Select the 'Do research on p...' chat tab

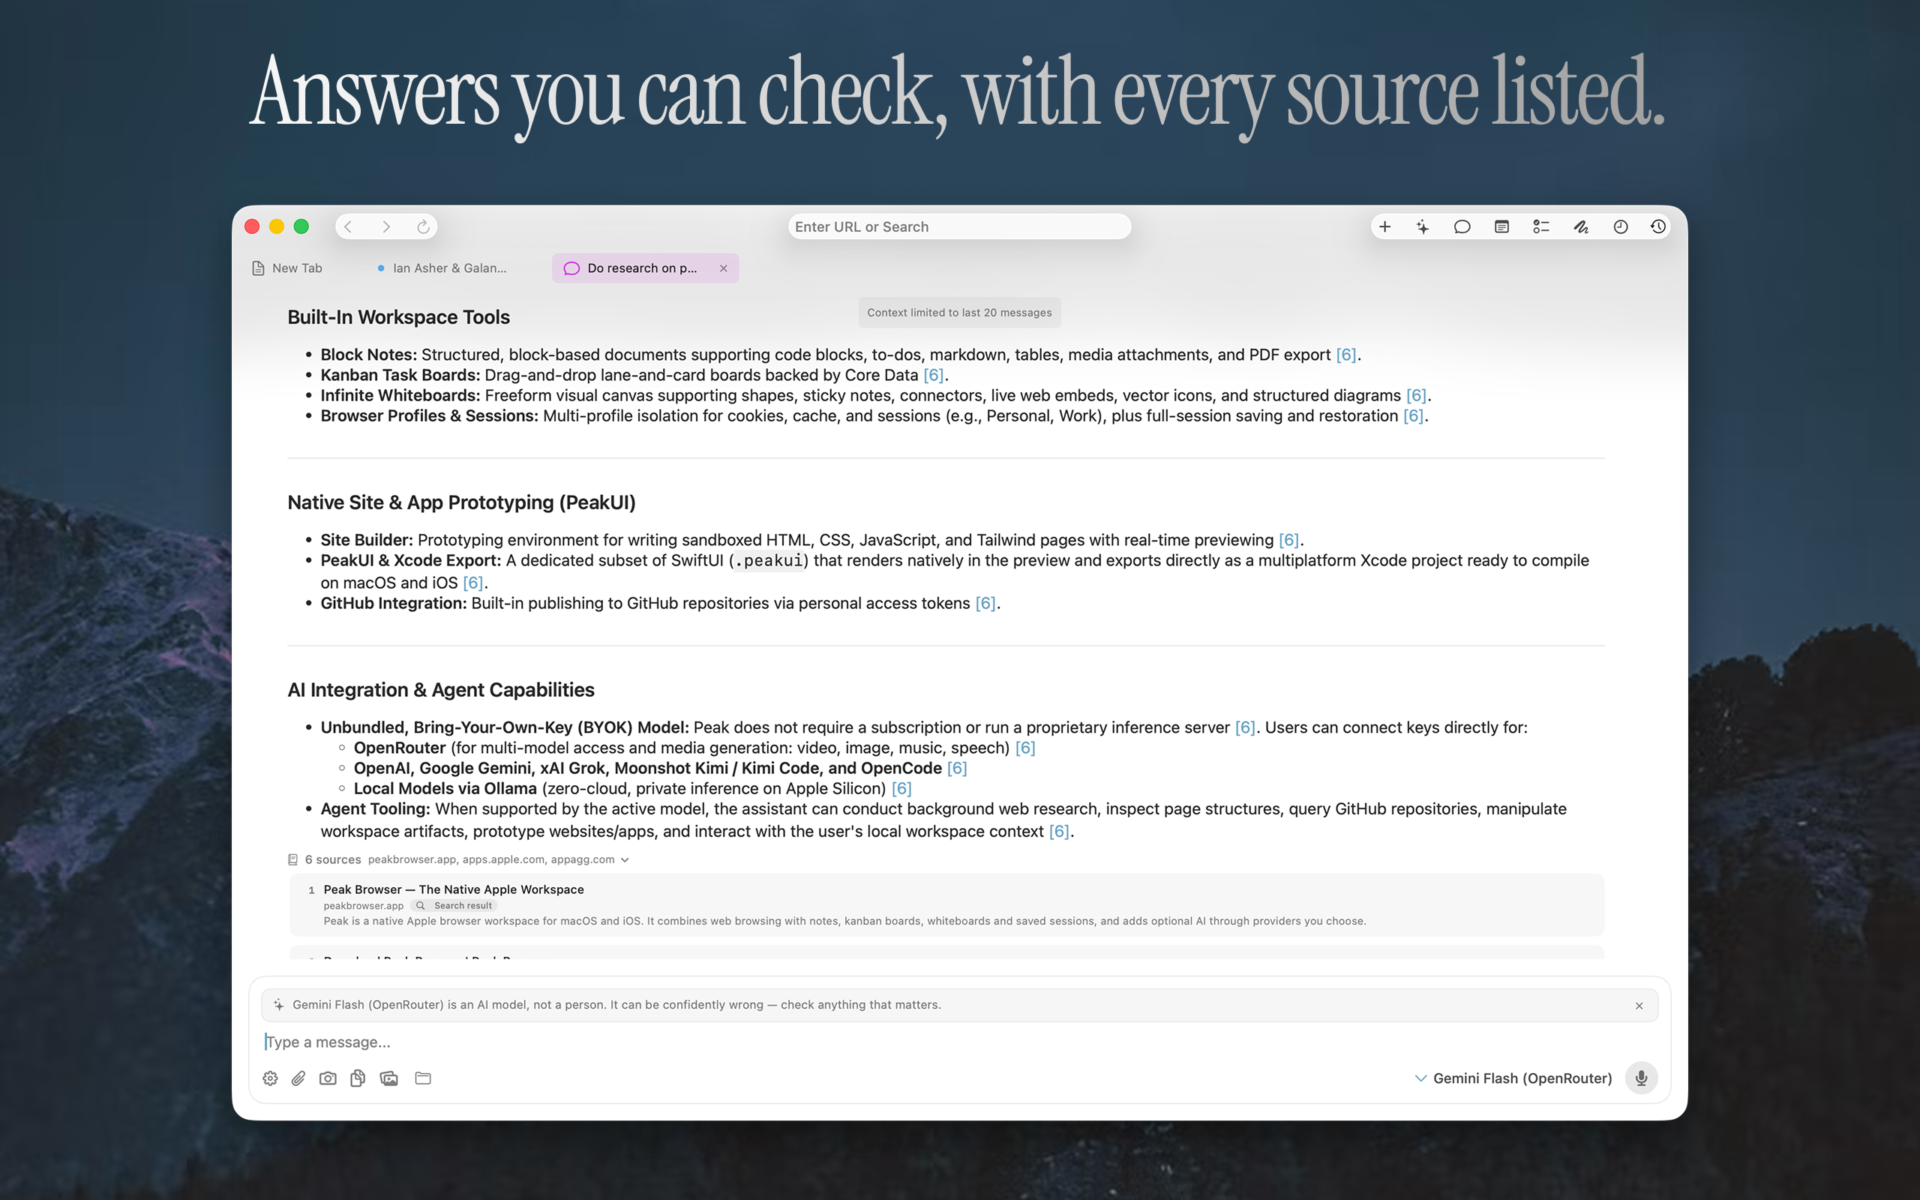click(x=644, y=268)
